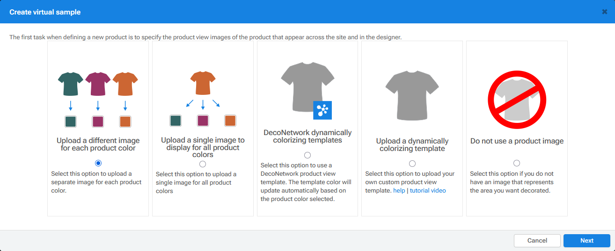Click the orange swatch under the single shirt
Image resolution: width=615 pixels, height=251 pixels.
(x=230, y=121)
